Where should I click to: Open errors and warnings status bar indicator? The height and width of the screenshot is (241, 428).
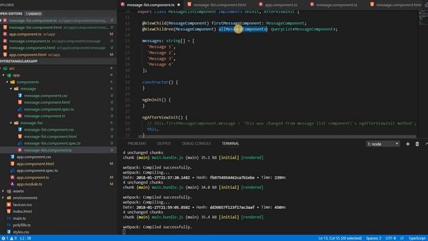point(9,238)
